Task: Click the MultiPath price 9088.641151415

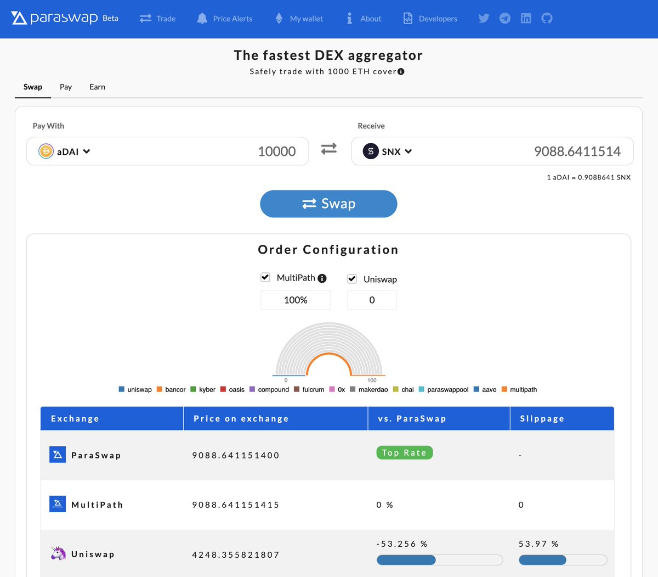Action: point(236,505)
